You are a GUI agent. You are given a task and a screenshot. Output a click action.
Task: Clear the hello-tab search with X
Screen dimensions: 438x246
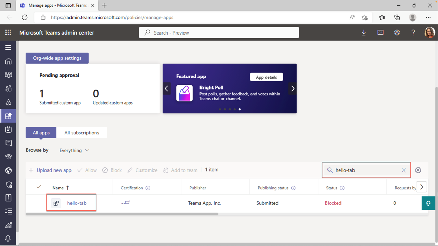404,170
